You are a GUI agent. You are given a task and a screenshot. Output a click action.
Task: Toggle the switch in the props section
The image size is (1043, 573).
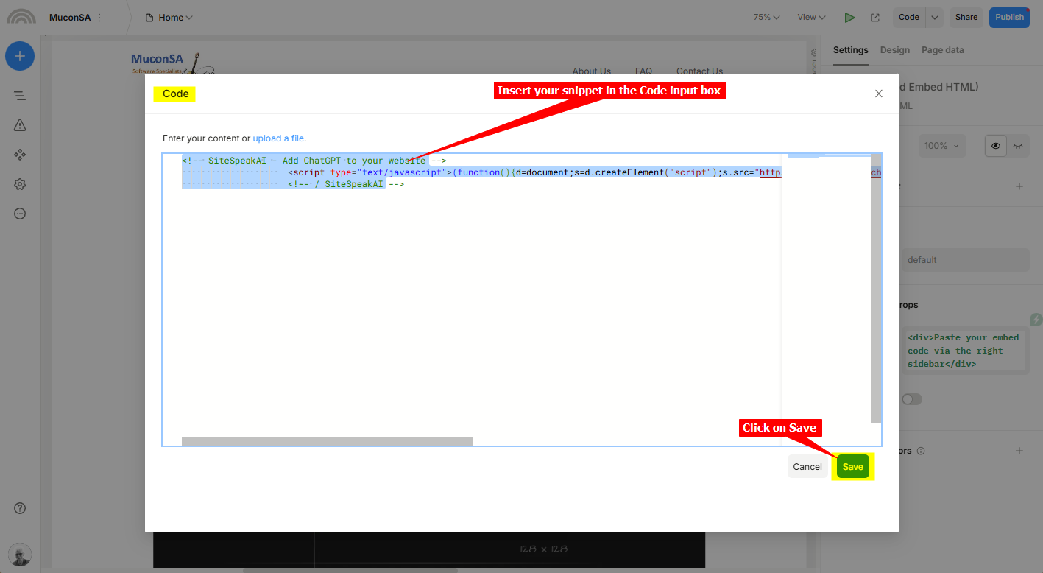tap(912, 399)
